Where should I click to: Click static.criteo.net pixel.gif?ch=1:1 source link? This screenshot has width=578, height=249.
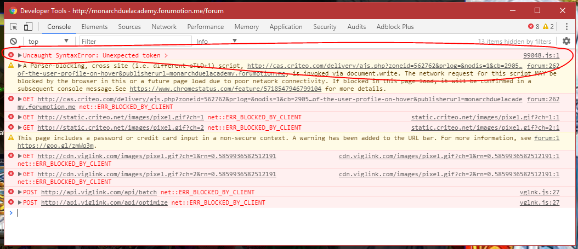pos(485,117)
